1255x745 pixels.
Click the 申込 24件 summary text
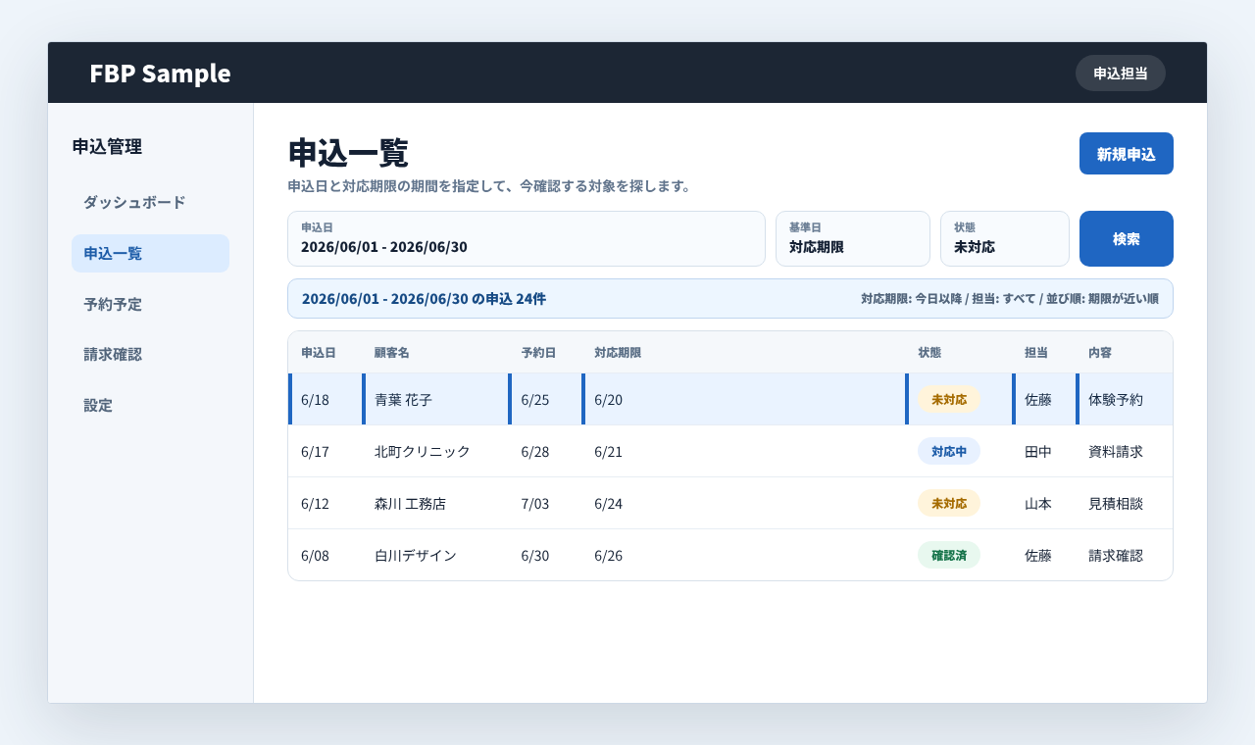tap(424, 299)
